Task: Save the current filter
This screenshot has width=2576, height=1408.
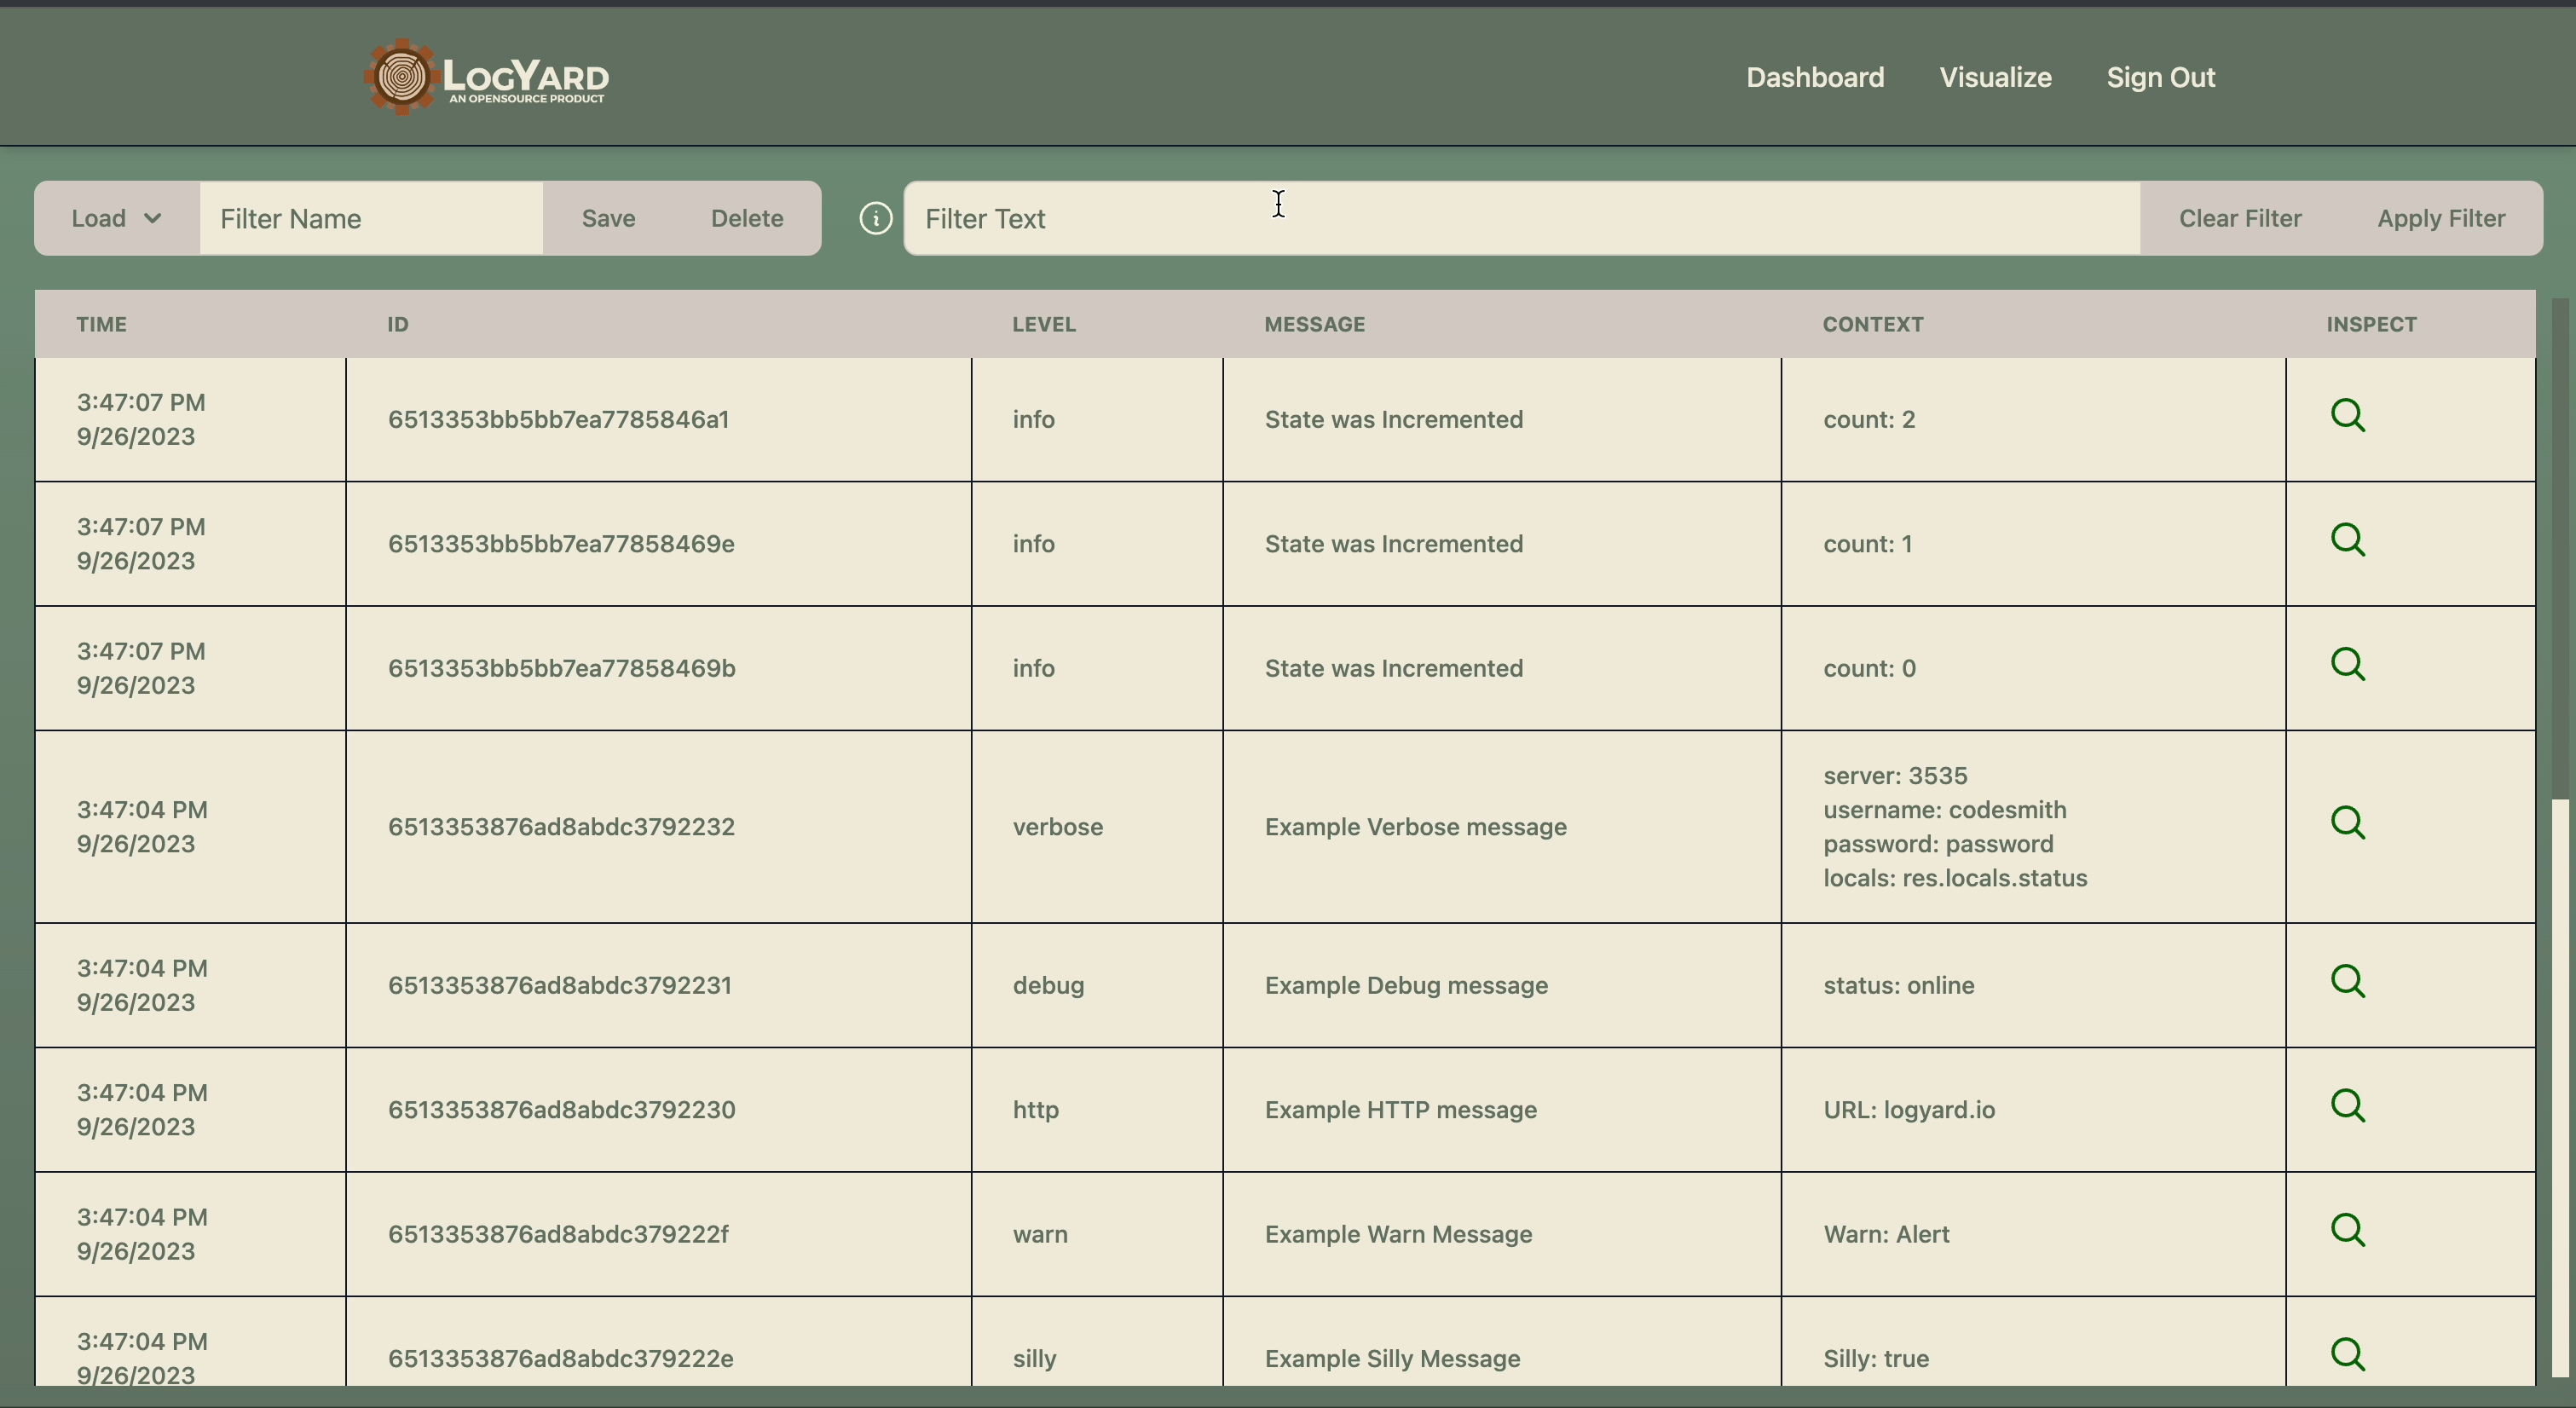Action: pyautogui.click(x=608, y=218)
